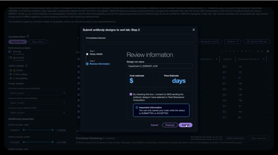
Task: Toggle the First tier filter switch
Action: click(x=10, y=52)
